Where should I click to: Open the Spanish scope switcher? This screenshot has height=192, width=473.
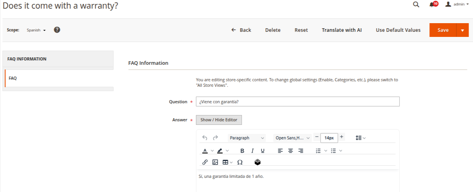click(x=36, y=30)
